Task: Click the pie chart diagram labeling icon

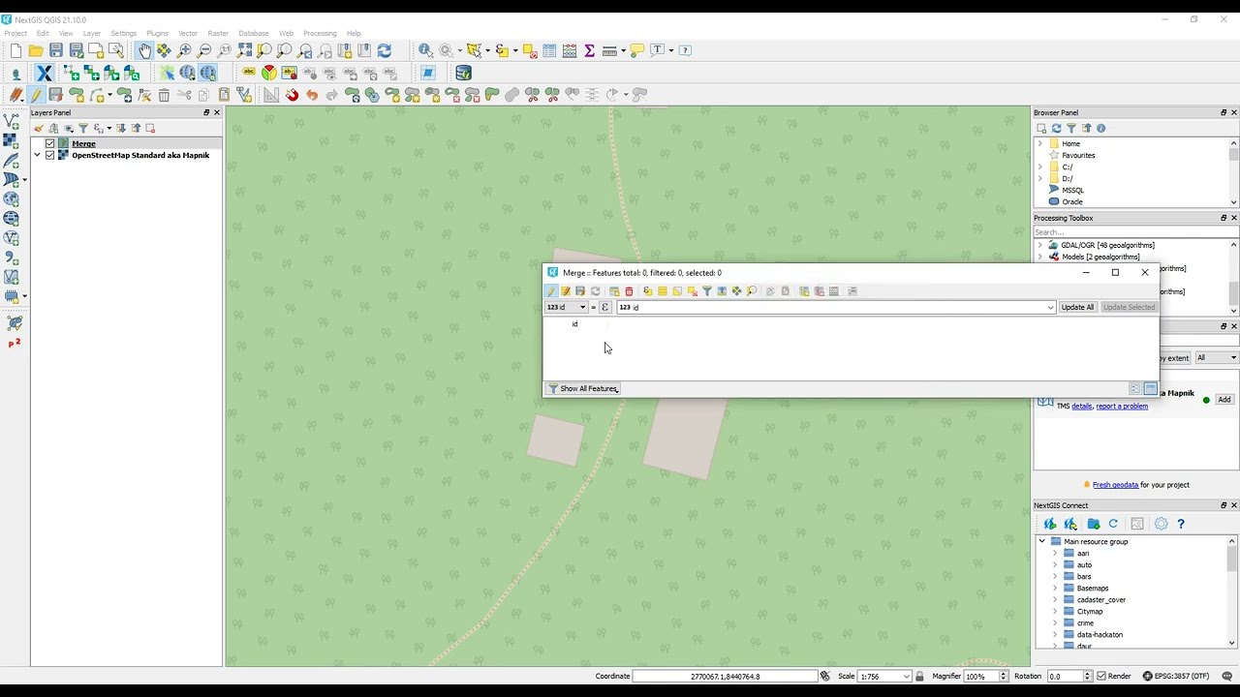Action: pyautogui.click(x=268, y=73)
